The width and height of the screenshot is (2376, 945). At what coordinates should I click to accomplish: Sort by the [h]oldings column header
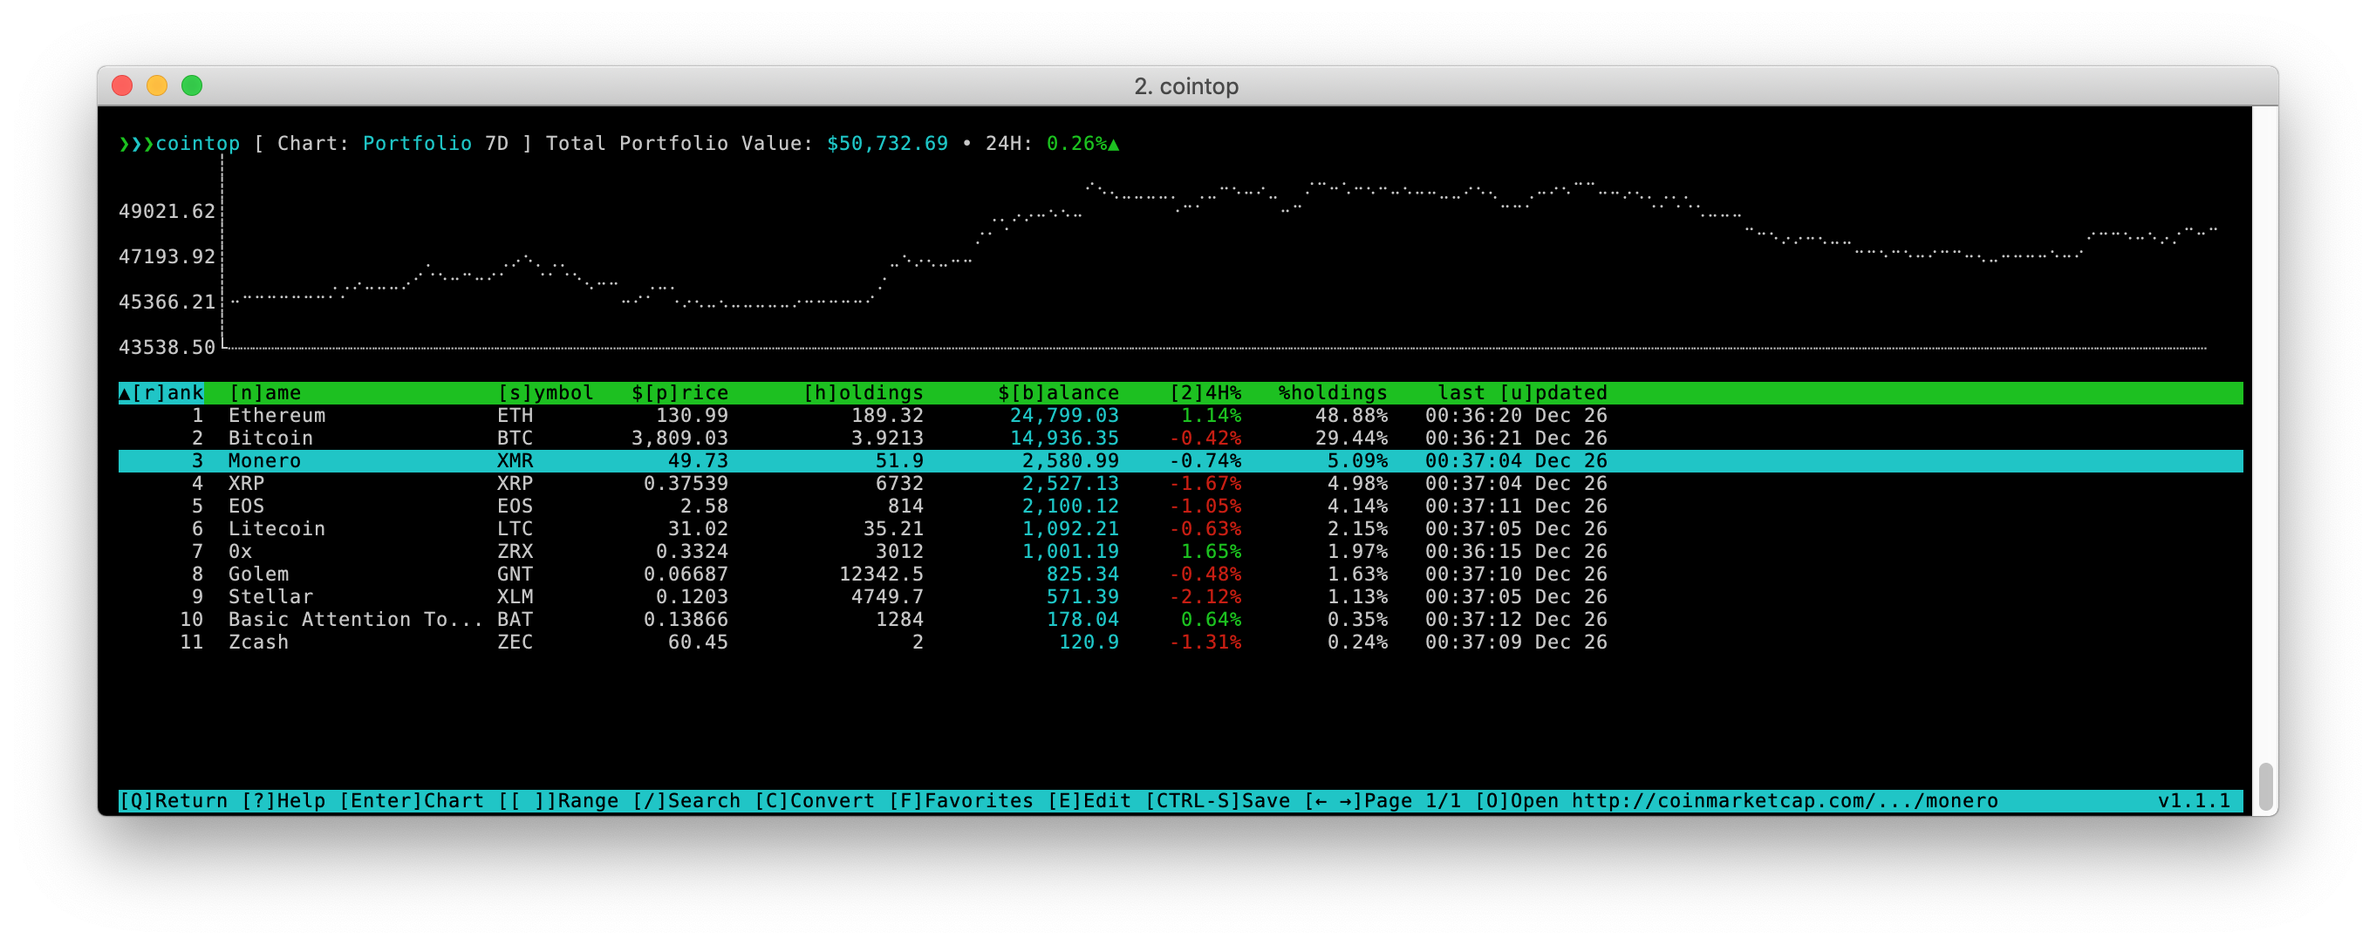click(863, 393)
